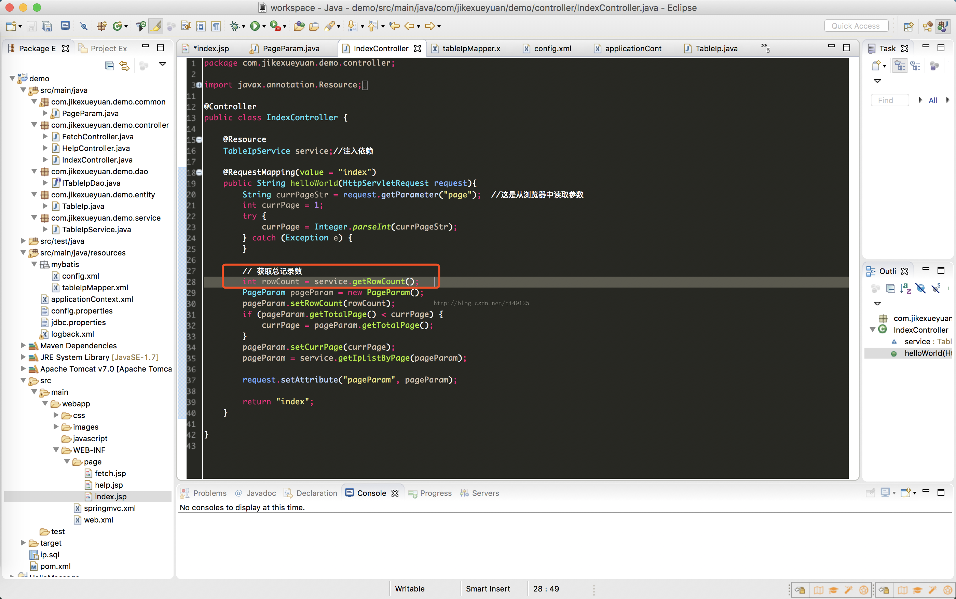Collapse the src/main/java source folder
Screen dimensions: 956x599
click(x=23, y=90)
